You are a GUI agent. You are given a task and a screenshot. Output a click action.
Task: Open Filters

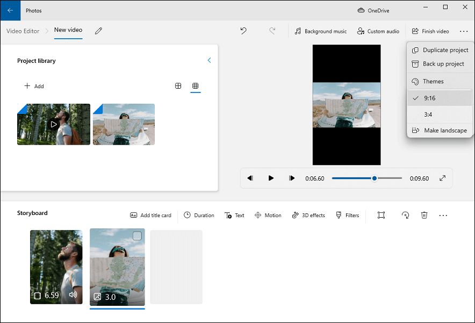tap(348, 215)
